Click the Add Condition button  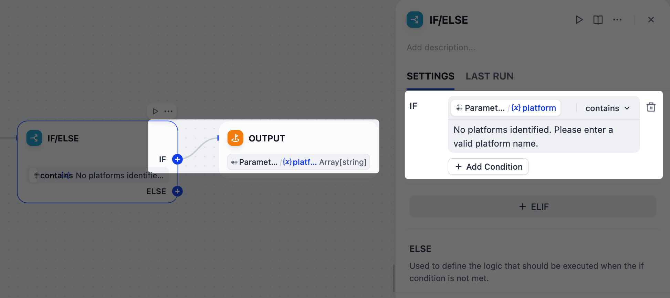click(x=488, y=167)
